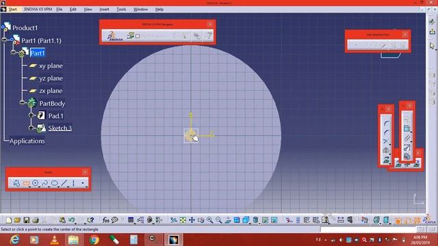Image resolution: width=438 pixels, height=246 pixels.
Task: Select Part1 (Part1.1) in the tree
Action: click(41, 41)
